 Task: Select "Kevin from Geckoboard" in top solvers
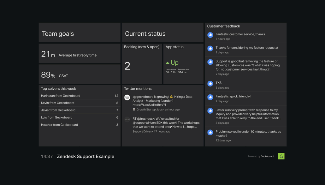(58, 103)
